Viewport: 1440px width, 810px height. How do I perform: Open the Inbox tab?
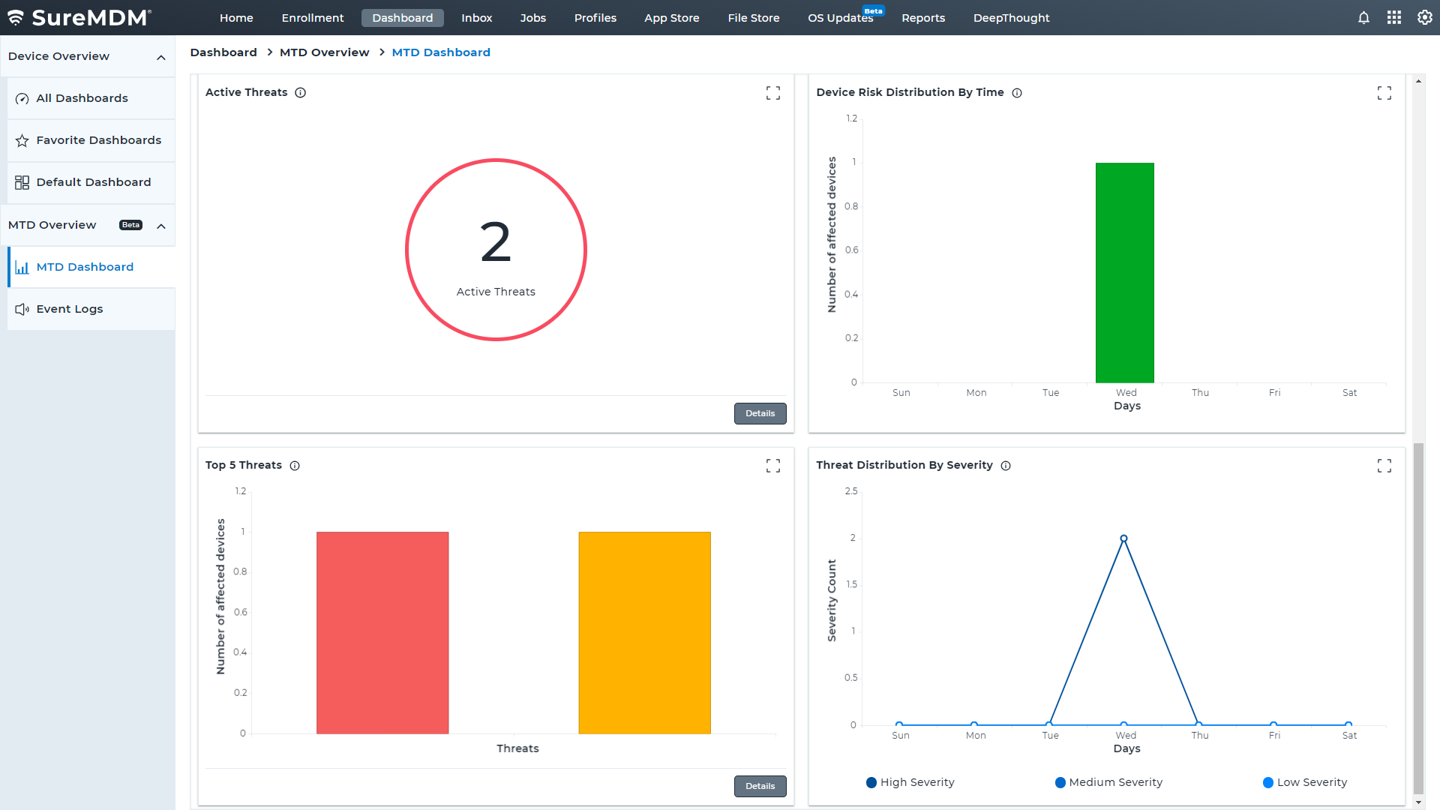[477, 18]
